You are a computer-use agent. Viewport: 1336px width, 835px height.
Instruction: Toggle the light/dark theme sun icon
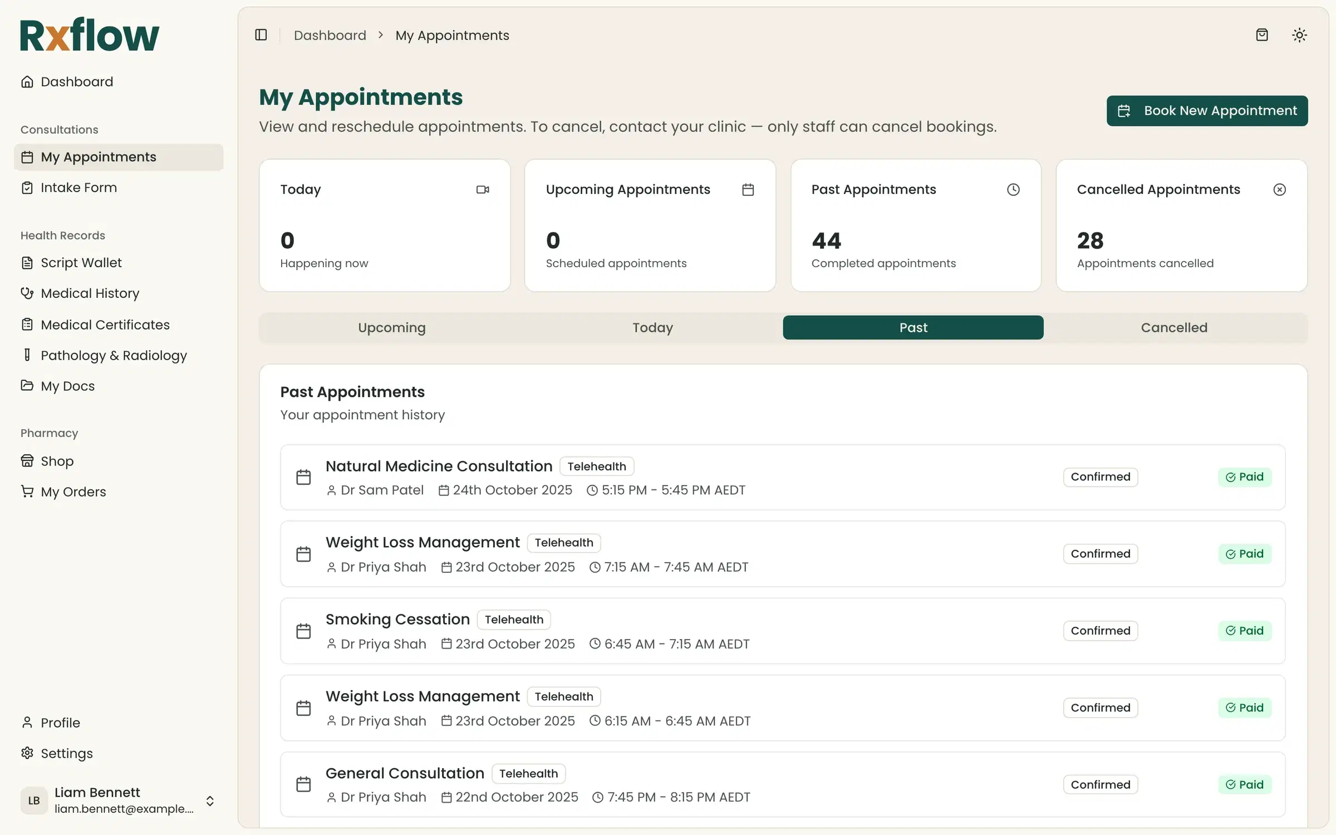[x=1299, y=35]
